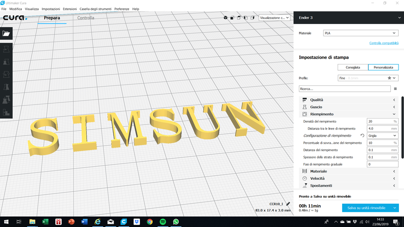Click the Controlla compatibilità link

[384, 43]
